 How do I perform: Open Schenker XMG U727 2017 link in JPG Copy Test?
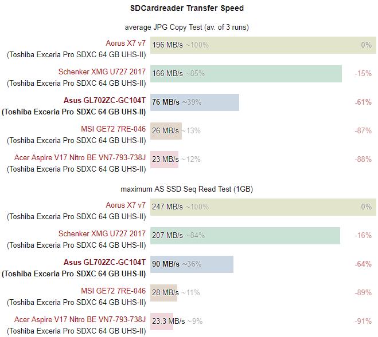102,72
